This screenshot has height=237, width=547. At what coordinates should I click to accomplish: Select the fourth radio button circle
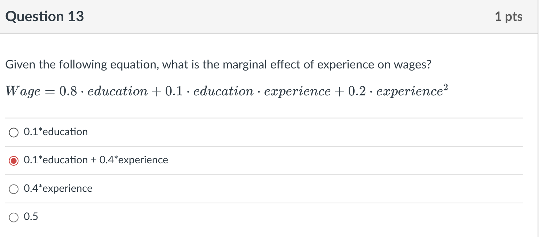click(x=14, y=217)
